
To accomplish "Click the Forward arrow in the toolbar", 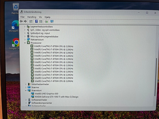I will point(25,21).
